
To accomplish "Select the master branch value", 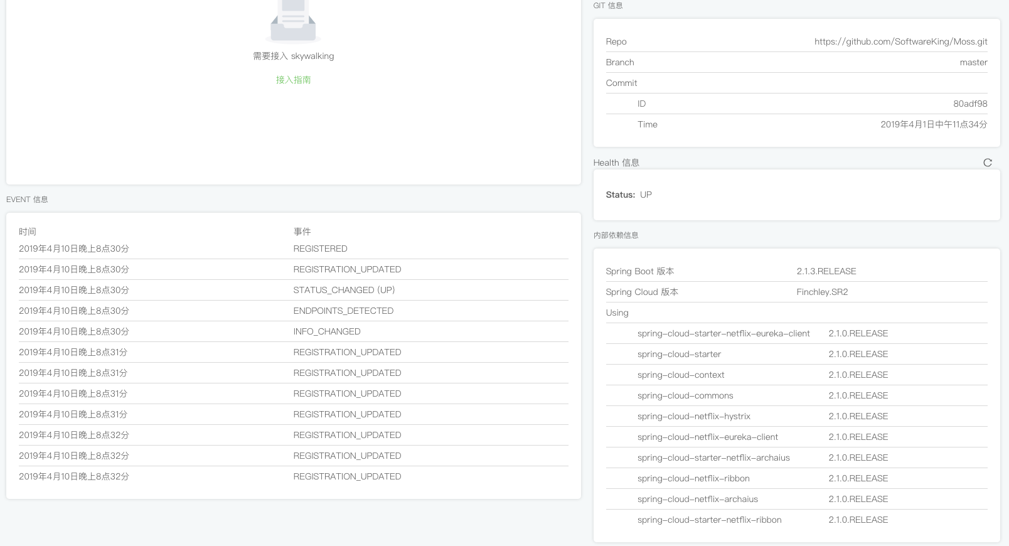I will (x=973, y=62).
